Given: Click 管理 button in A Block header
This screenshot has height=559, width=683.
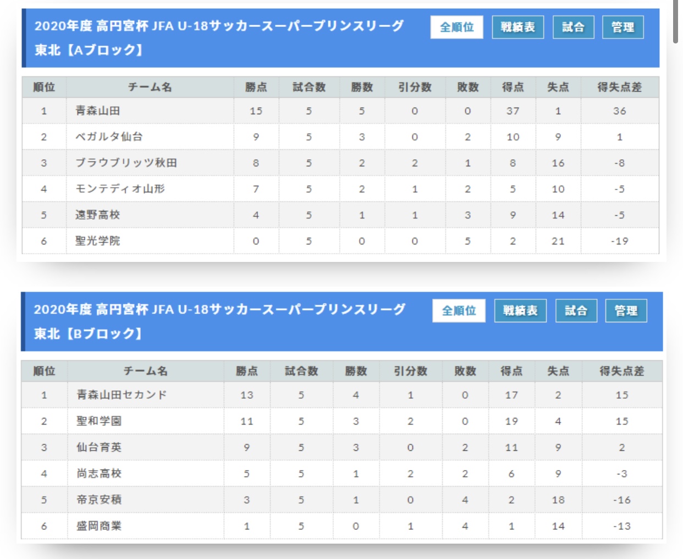Looking at the screenshot, I should pos(623,27).
